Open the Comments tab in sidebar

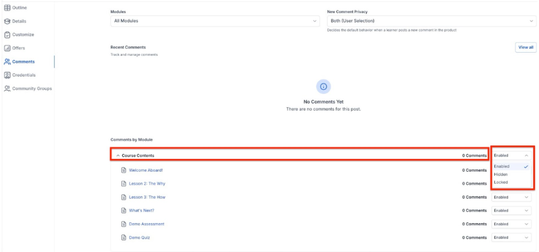(24, 61)
